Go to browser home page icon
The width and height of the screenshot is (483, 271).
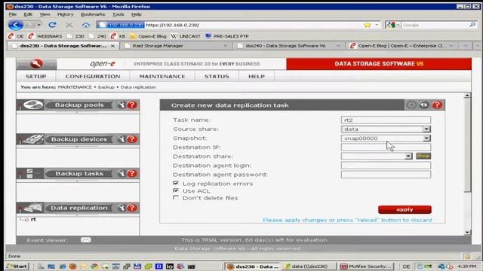click(86, 25)
